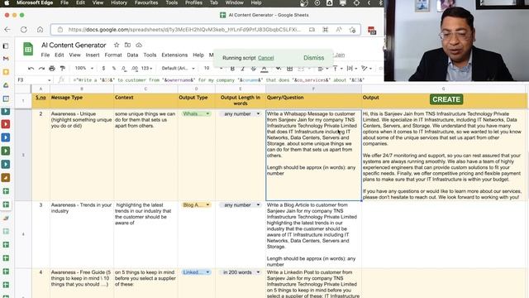Open the zoom level 100% dropdown
The height and width of the screenshot is (298, 529).
point(84,68)
